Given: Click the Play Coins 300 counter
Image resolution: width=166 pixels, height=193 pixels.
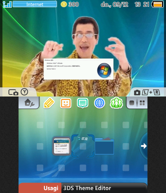Looking at the screenshot, I should pyautogui.click(x=70, y=4).
